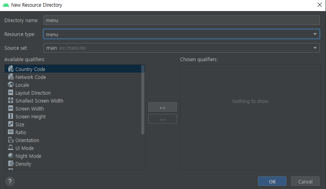326x189 pixels.
Task: Open help with the question mark button
Action: tap(10, 182)
